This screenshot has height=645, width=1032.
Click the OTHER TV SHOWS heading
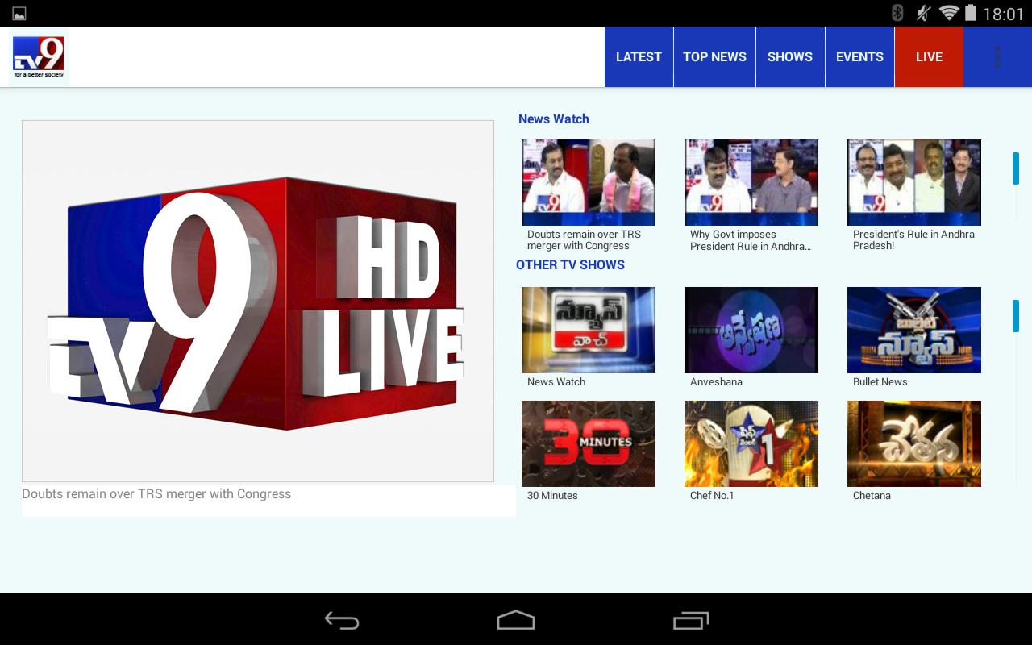click(570, 264)
